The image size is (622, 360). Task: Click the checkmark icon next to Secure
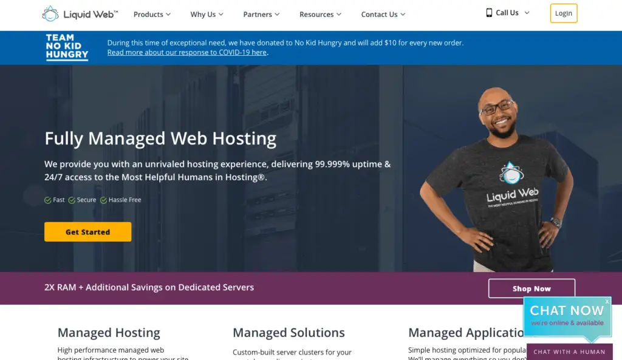(x=72, y=200)
